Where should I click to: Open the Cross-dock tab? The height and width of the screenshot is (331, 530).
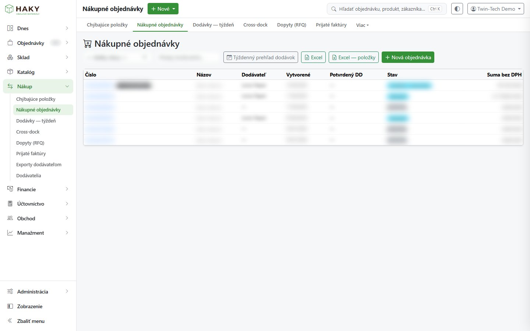coord(255,25)
